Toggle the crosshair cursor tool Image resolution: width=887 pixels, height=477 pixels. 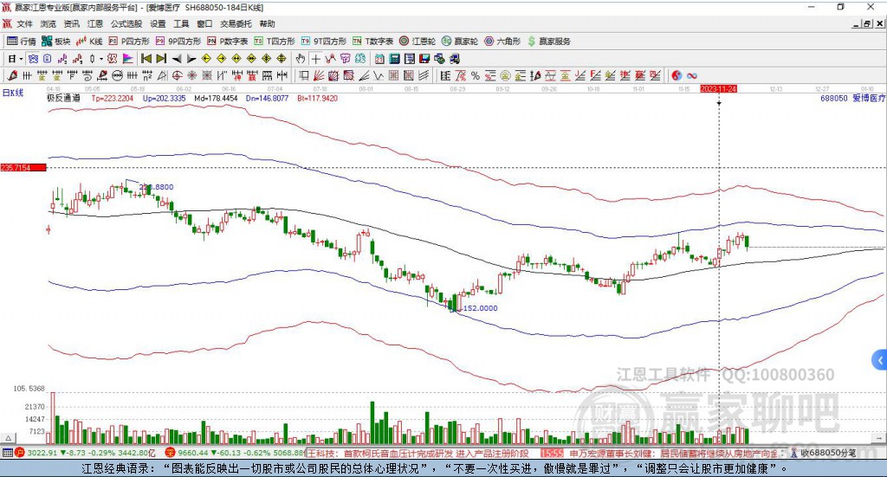point(316,59)
